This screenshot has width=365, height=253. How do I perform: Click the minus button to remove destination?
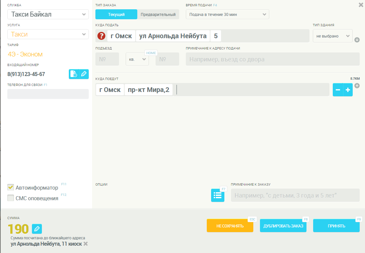[338, 90]
